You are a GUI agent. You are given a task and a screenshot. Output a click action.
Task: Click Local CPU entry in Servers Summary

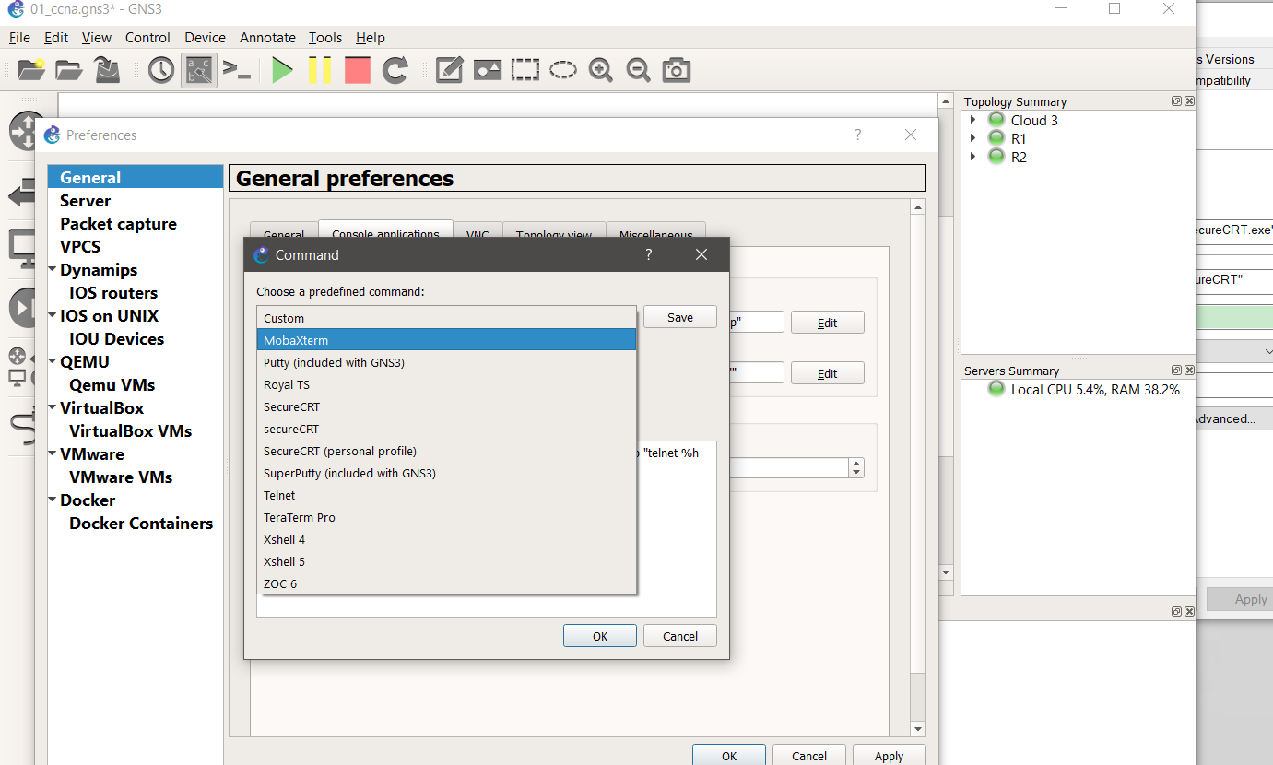tap(1095, 390)
